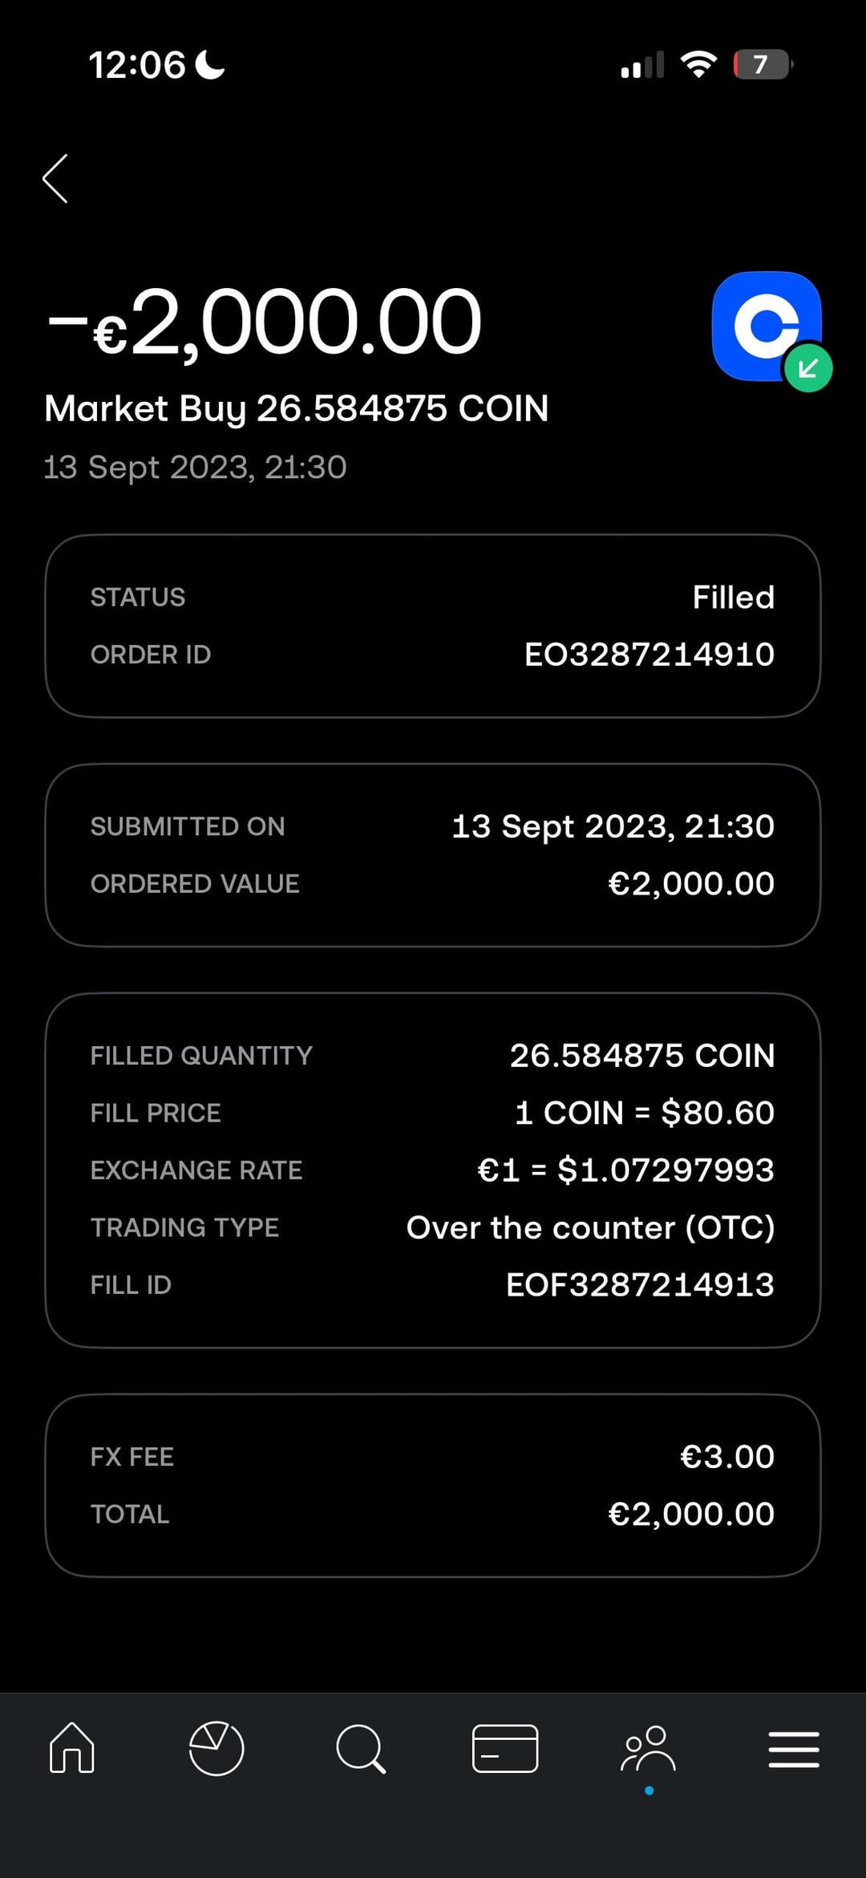Image resolution: width=866 pixels, height=1878 pixels.
Task: Tap the Over the counter (OTC) text
Action: 590,1228
